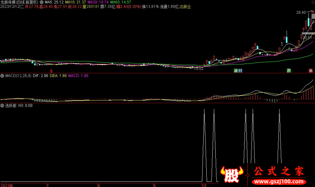Click the 选妖股 indicator name
Viewport: 315px width, 187px height.
click(11, 105)
